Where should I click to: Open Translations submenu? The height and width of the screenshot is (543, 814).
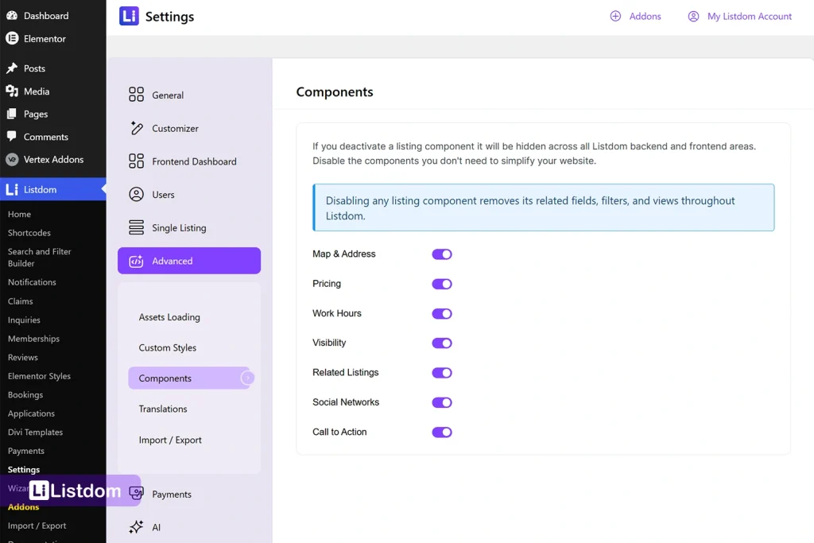[162, 409]
